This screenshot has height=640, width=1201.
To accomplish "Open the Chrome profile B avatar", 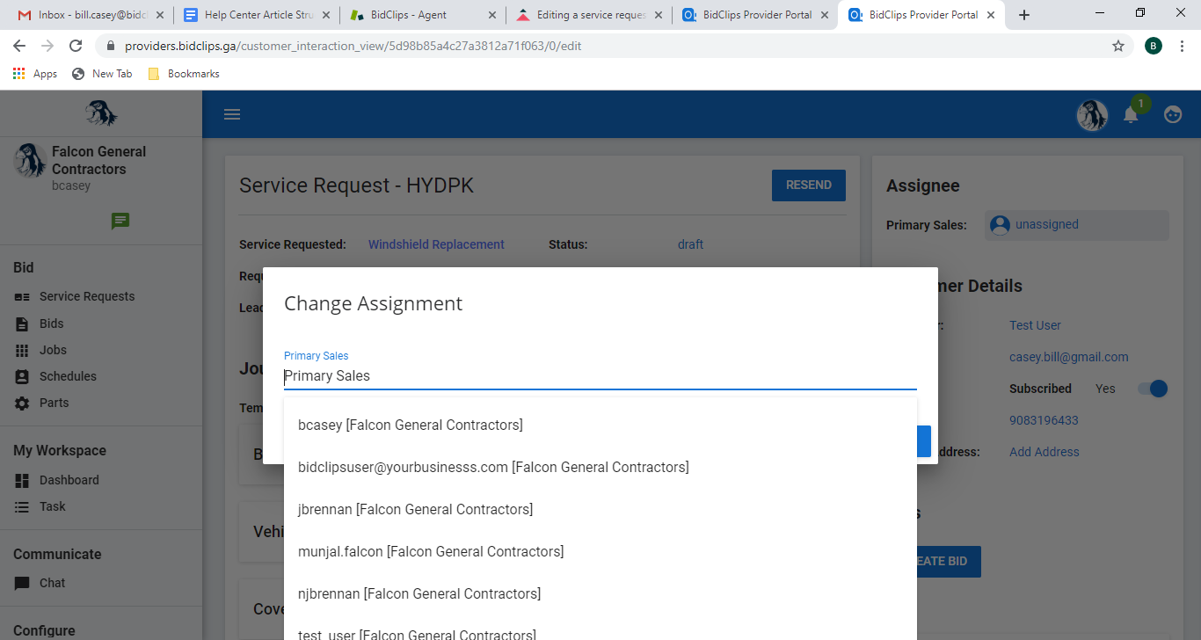I will 1154,46.
